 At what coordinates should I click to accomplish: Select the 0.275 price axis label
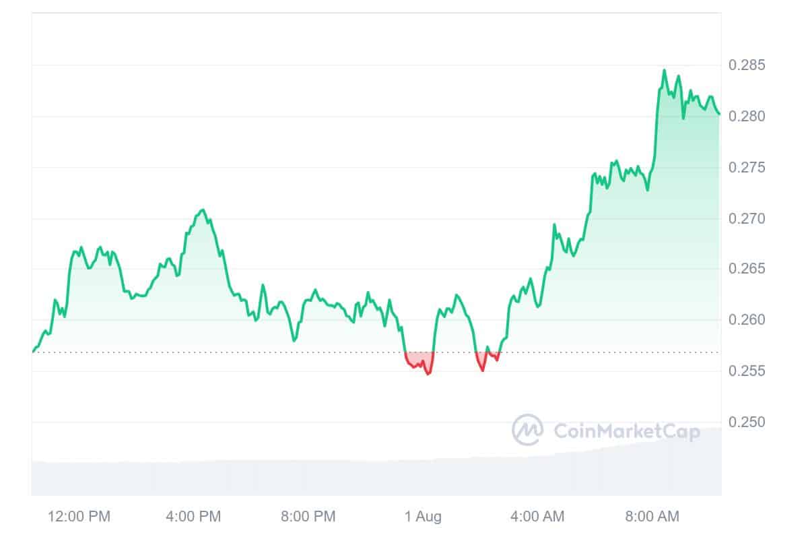click(x=747, y=168)
